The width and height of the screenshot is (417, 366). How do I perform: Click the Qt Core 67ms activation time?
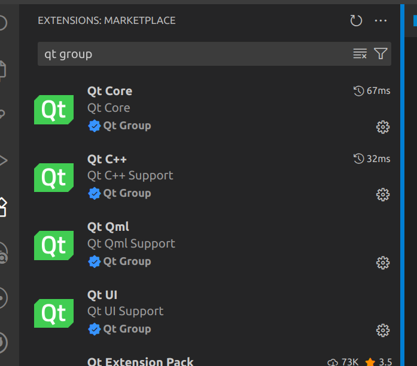tap(372, 91)
